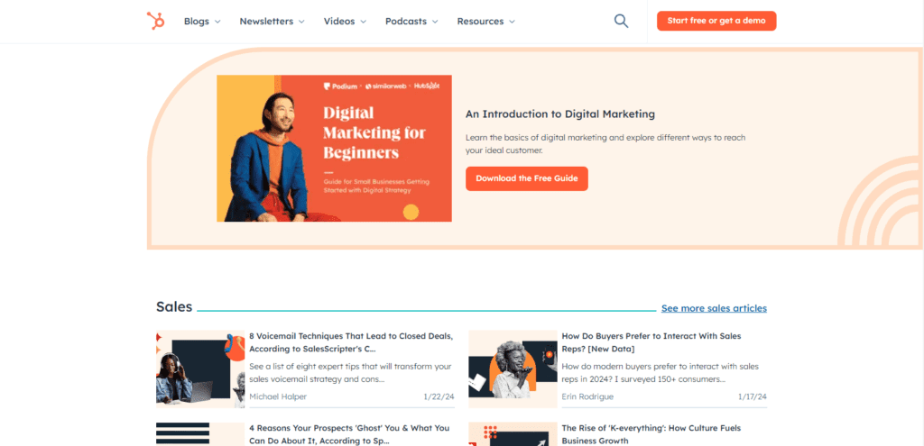
Task: Expand the Blogs dropdown chevron
Action: tap(217, 22)
